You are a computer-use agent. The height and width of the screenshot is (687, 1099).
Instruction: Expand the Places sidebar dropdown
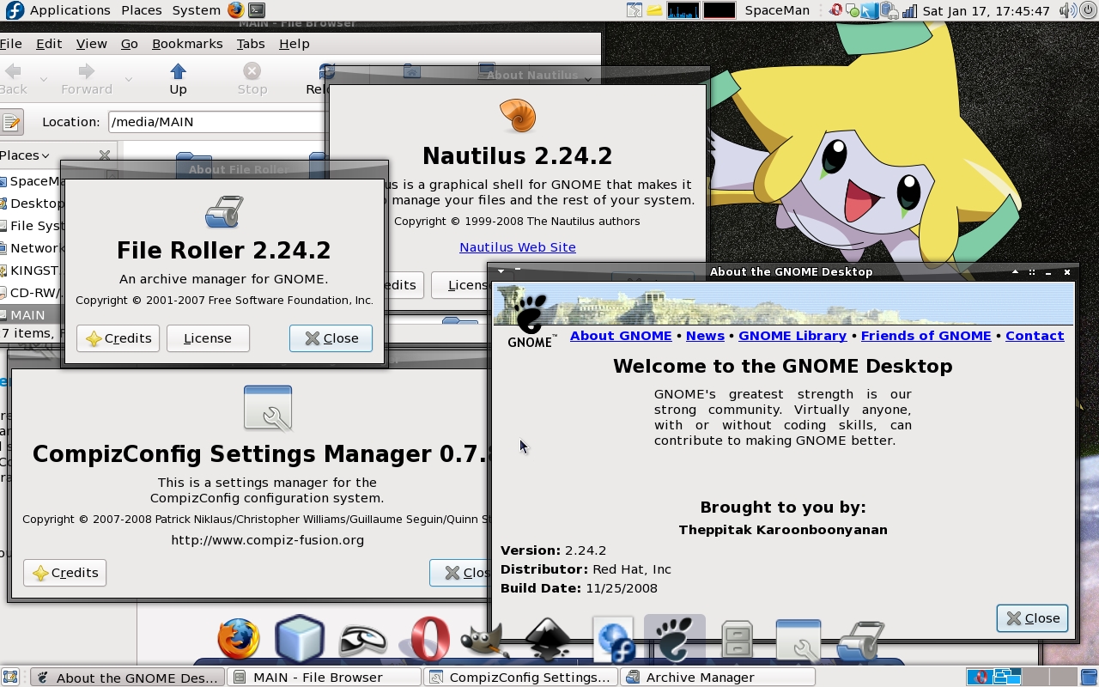pyautogui.click(x=25, y=155)
